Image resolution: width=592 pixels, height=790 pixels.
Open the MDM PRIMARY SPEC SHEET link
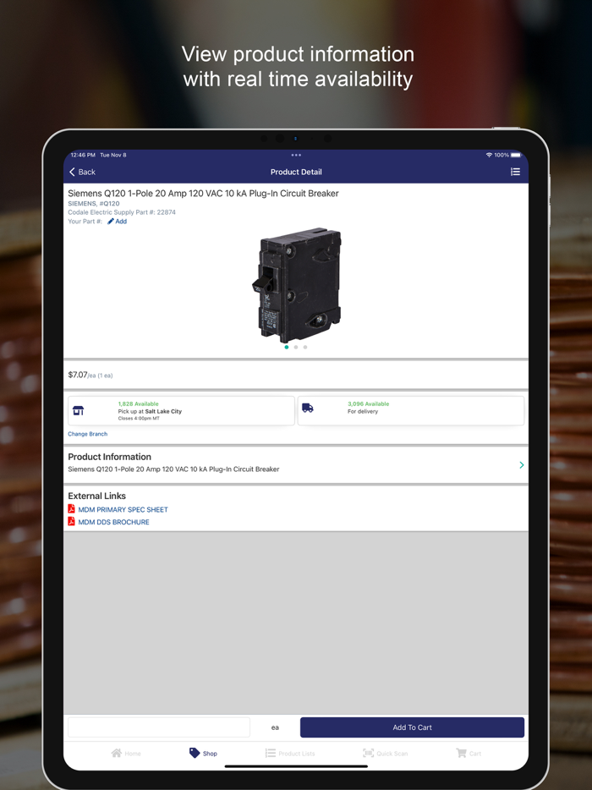(123, 509)
